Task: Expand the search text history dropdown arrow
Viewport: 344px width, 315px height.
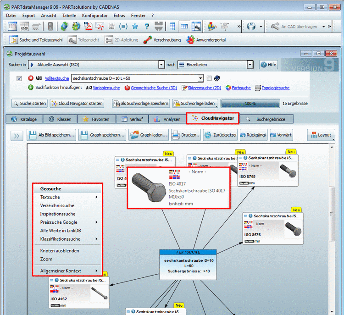Action: 200,78
